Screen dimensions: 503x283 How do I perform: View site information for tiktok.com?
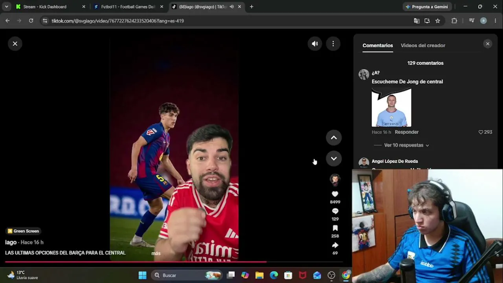point(45,21)
